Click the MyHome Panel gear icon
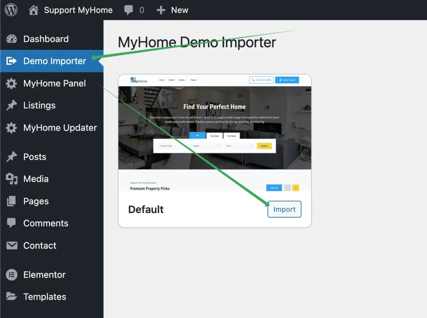Screen dimensions: 427x318 (x=11, y=83)
